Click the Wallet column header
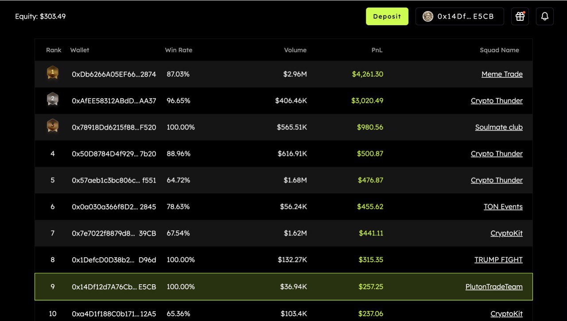 [80, 50]
